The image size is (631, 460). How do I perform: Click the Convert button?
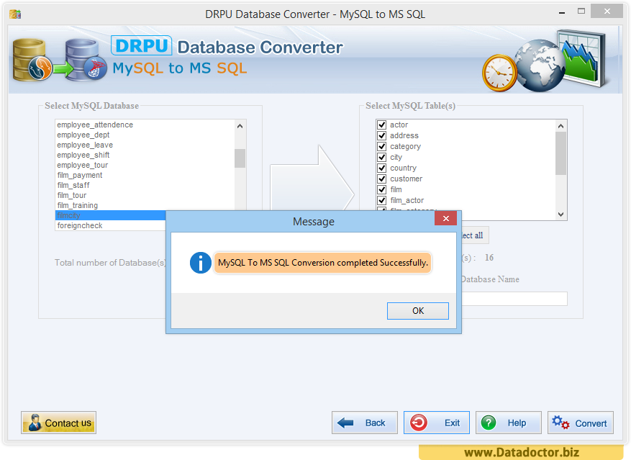[x=581, y=423]
